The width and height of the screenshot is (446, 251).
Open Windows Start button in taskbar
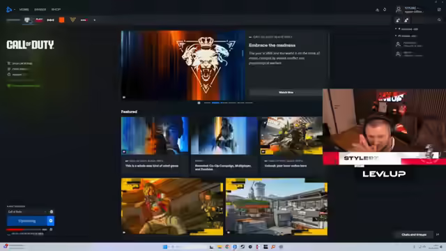164,247
